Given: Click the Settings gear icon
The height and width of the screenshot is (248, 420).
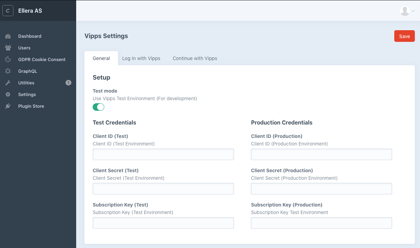Looking at the screenshot, I should 8,94.
